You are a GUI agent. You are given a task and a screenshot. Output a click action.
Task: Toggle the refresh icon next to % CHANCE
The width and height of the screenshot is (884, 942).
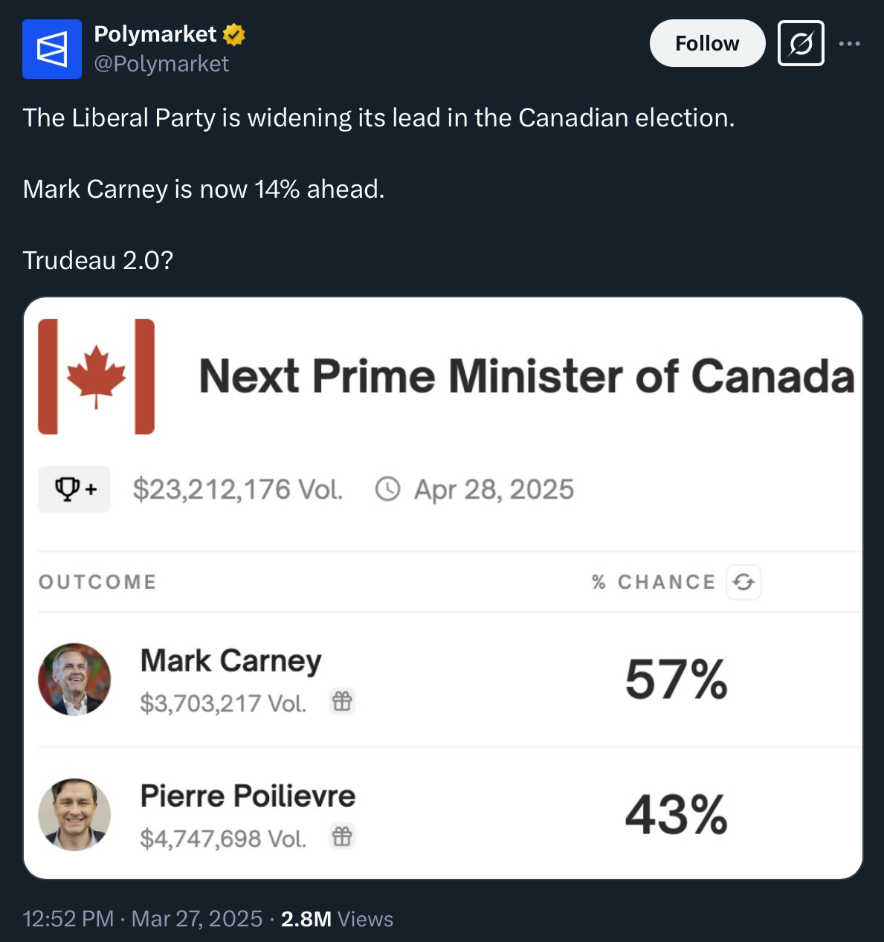[x=743, y=582]
